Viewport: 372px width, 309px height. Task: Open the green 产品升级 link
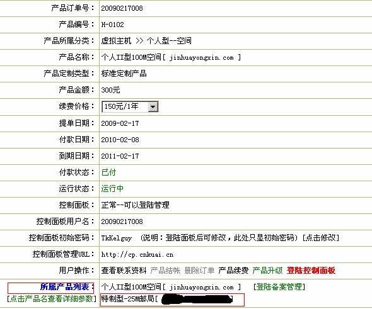pyautogui.click(x=267, y=271)
